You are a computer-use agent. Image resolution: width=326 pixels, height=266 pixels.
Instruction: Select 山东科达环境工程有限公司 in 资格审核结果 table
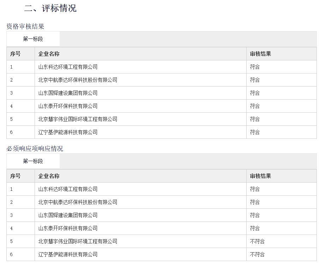click(68, 67)
